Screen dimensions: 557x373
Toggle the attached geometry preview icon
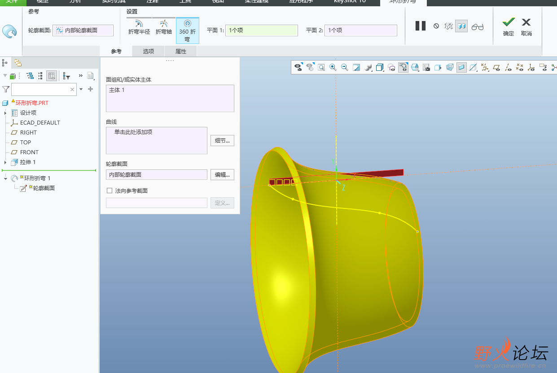click(461, 26)
